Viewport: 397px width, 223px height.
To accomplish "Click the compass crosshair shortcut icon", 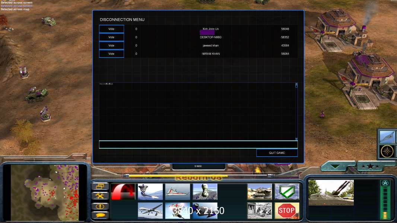I will click(x=387, y=151).
